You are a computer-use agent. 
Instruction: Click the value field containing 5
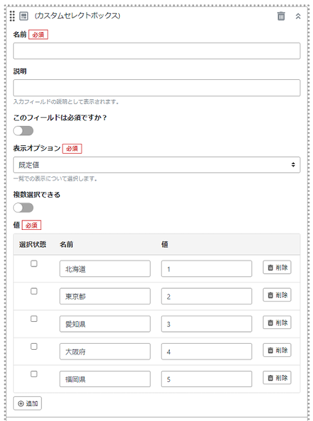(x=206, y=379)
